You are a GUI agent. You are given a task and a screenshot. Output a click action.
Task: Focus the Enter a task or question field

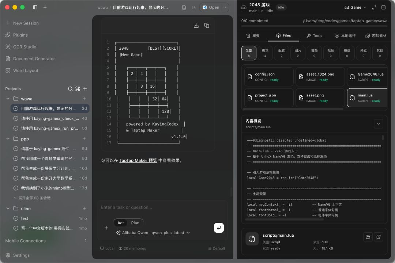tap(162, 207)
